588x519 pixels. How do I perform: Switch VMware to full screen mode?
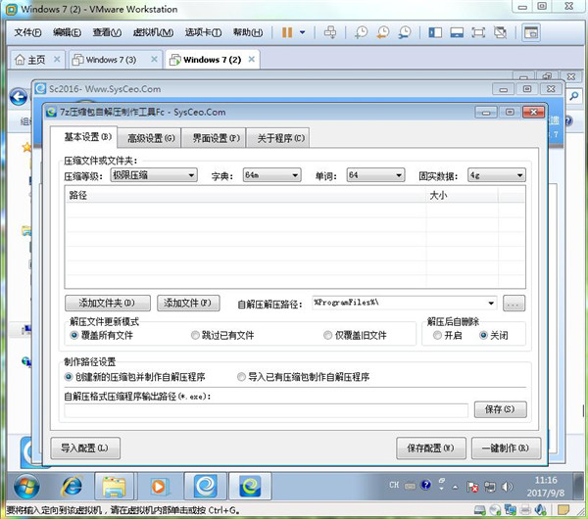(x=478, y=32)
